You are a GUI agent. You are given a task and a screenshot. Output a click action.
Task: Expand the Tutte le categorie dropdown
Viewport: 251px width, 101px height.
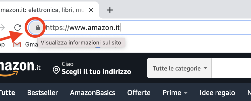(x=179, y=68)
